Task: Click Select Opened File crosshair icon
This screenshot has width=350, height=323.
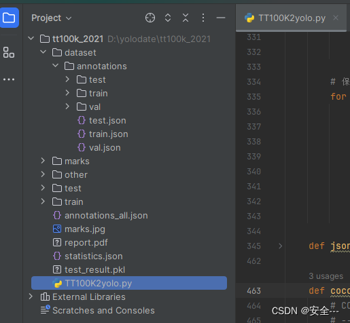Action: coord(150,18)
